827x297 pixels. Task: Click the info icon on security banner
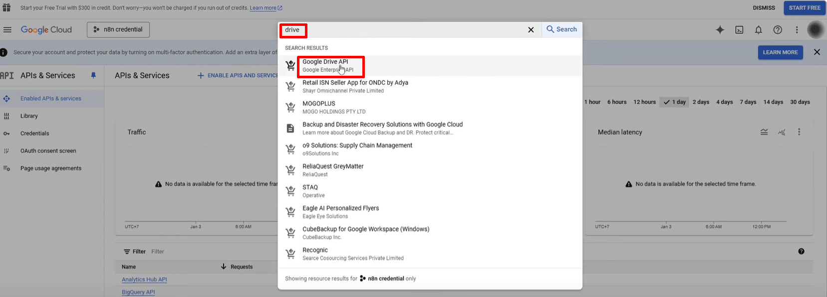(x=3, y=52)
